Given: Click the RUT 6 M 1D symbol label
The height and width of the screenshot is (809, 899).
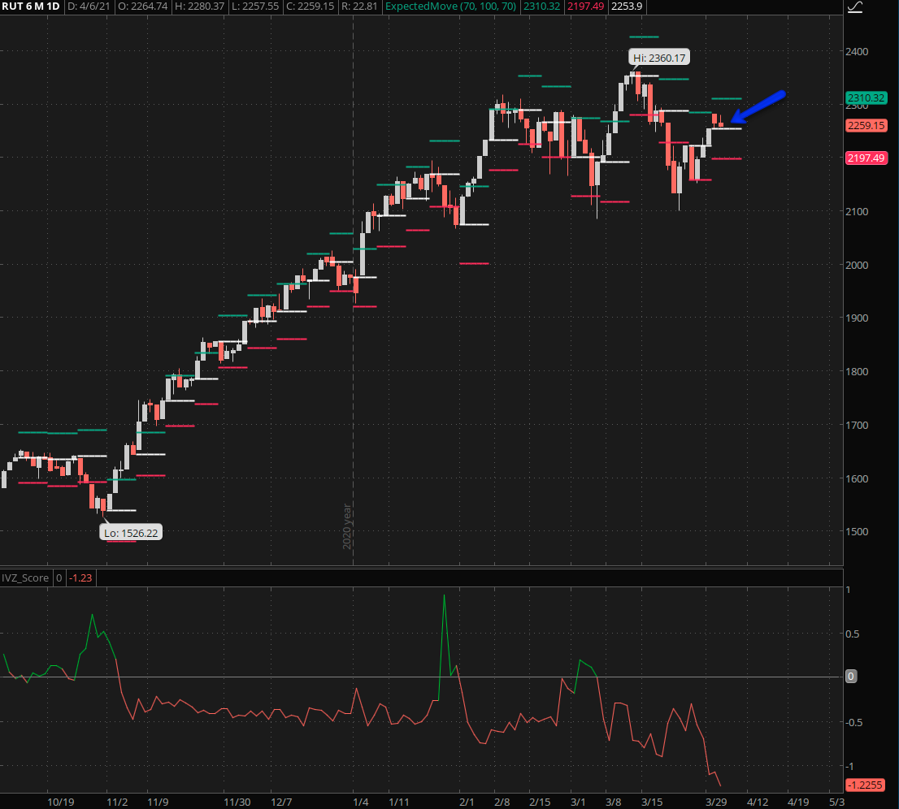Looking at the screenshot, I should coord(30,7).
